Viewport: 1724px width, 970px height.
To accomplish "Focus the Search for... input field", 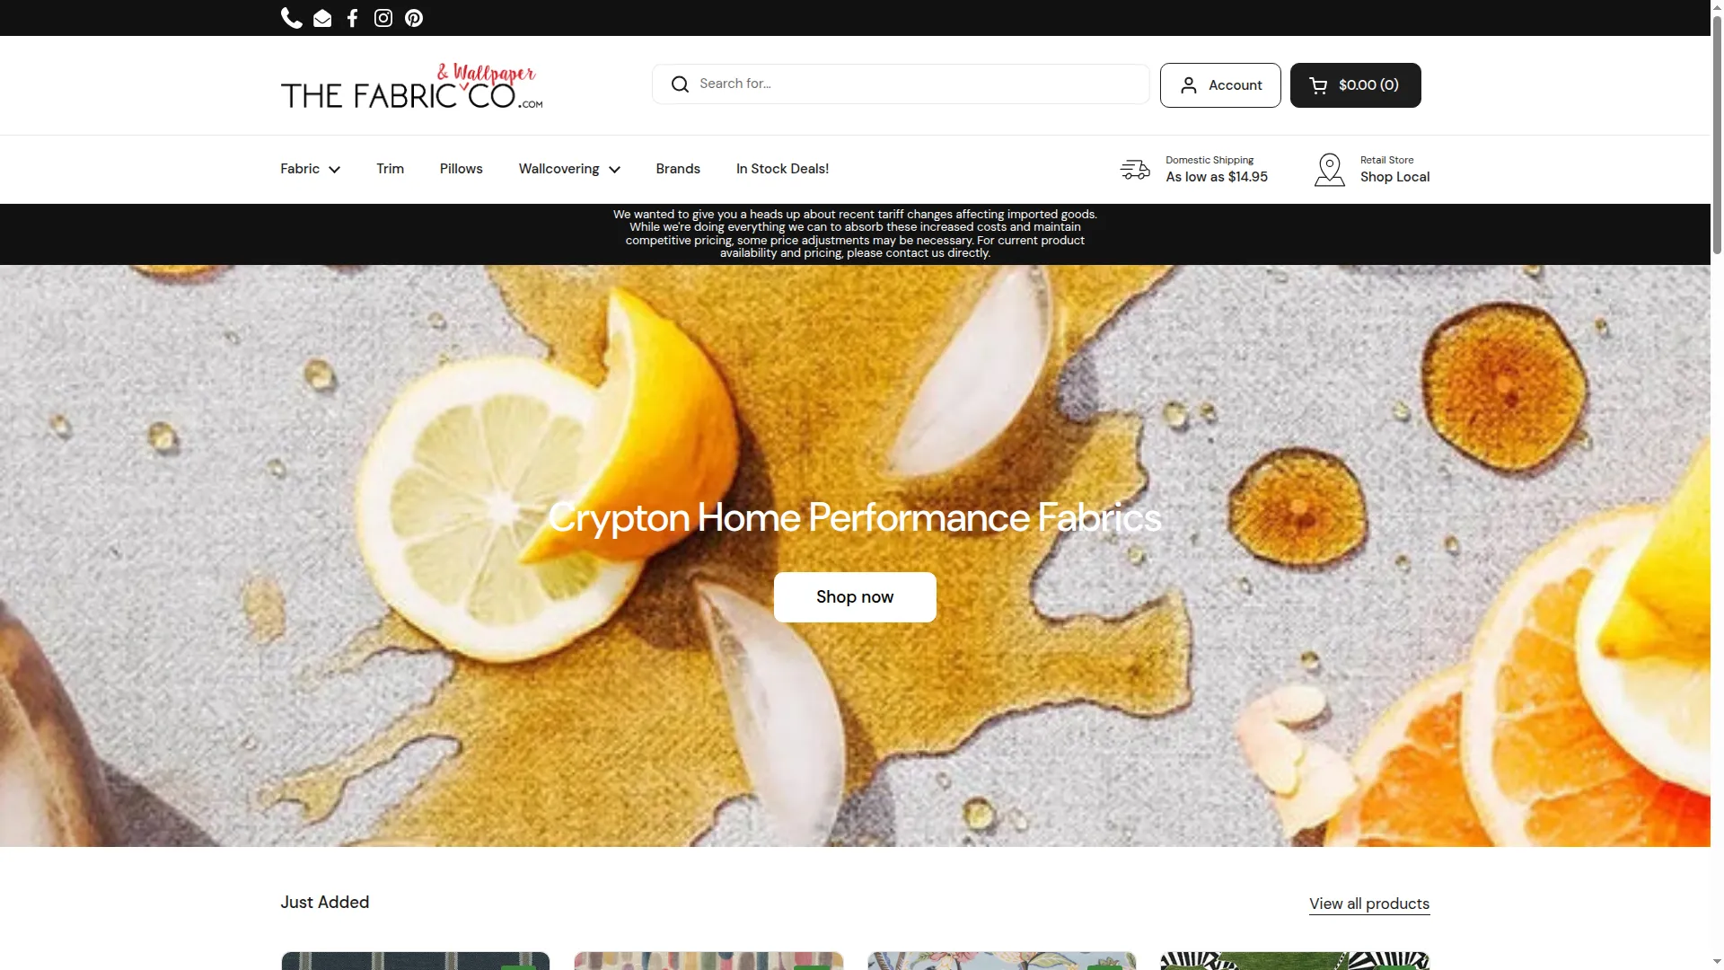I will click(901, 84).
